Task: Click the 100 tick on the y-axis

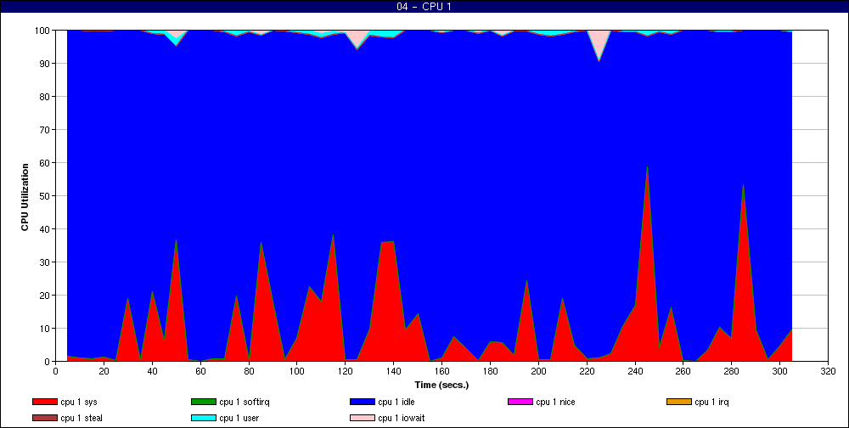Action: point(43,31)
